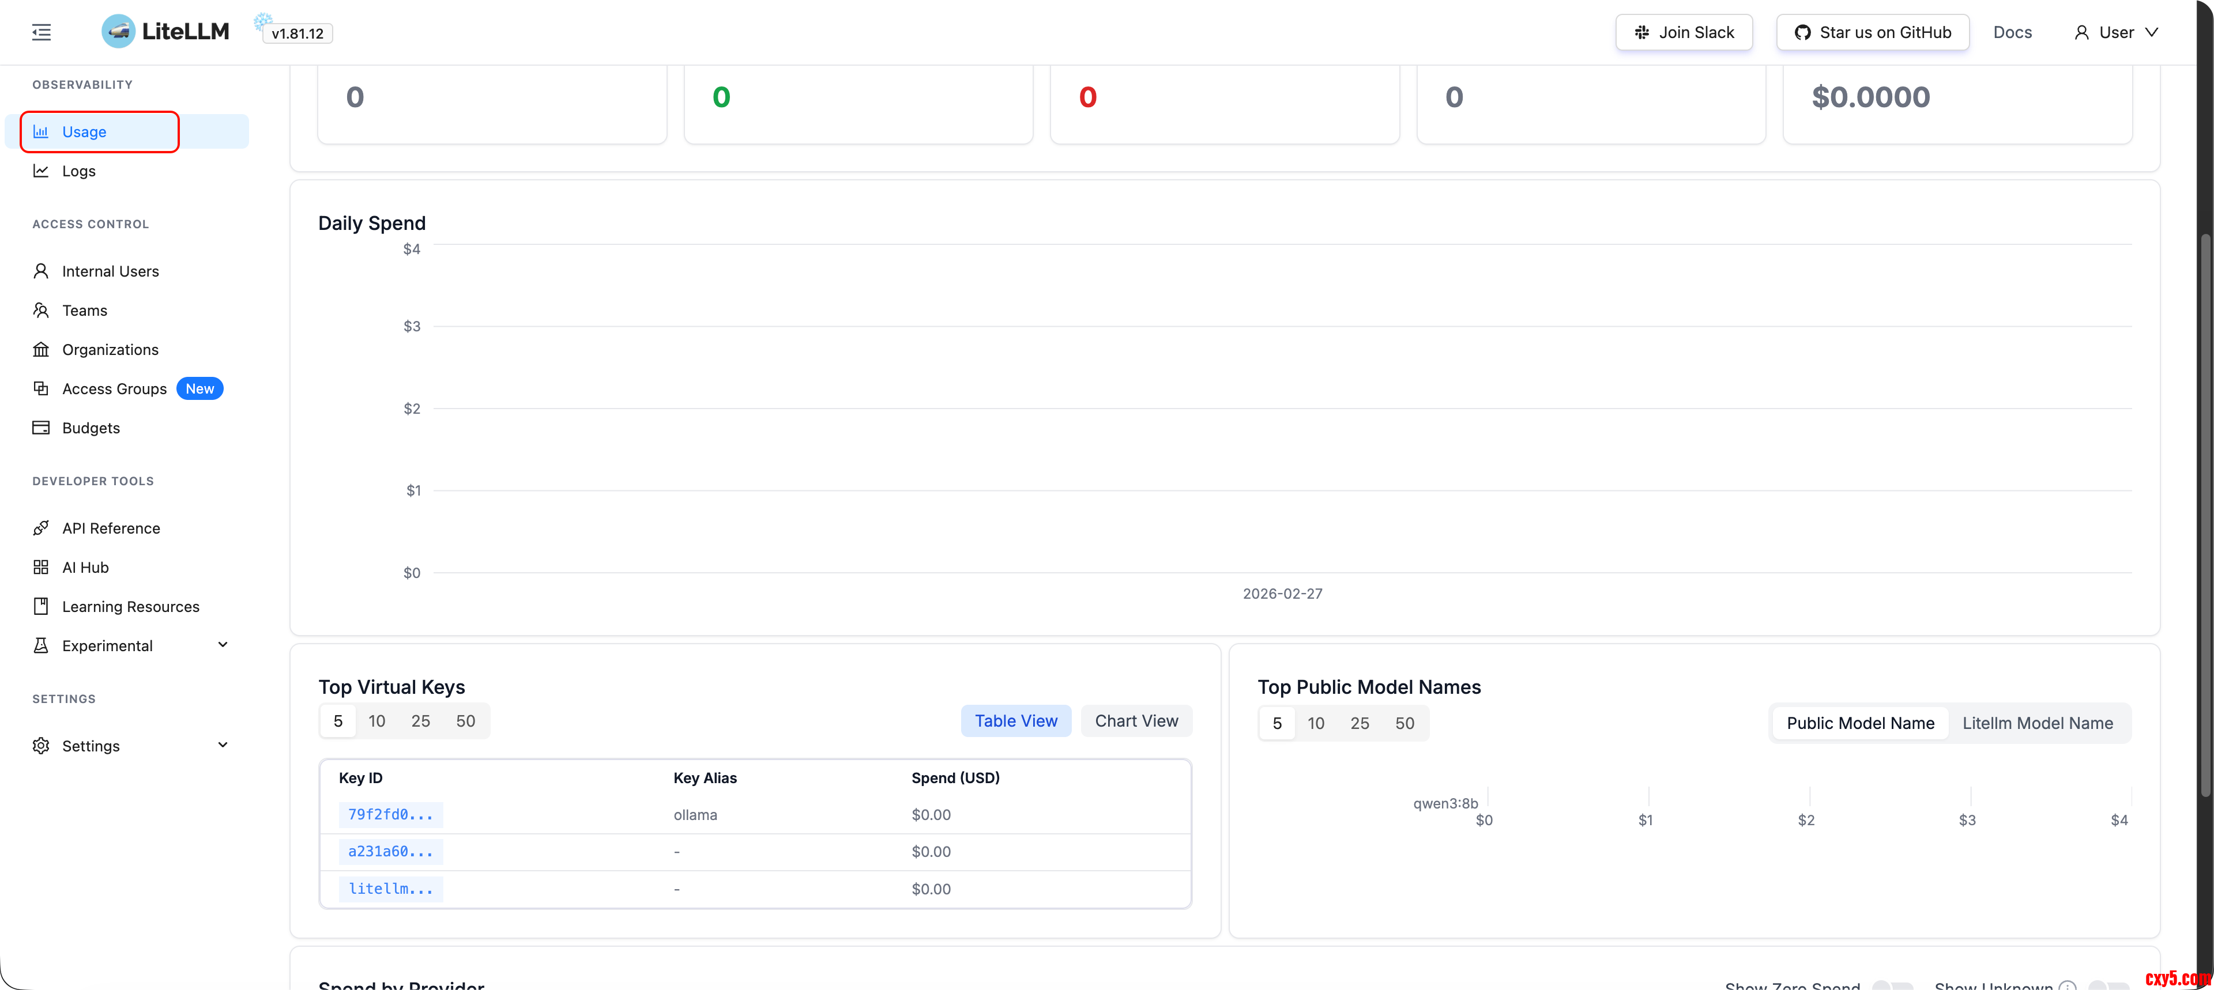
Task: Open Internal Users via its person icon
Action: pos(40,271)
